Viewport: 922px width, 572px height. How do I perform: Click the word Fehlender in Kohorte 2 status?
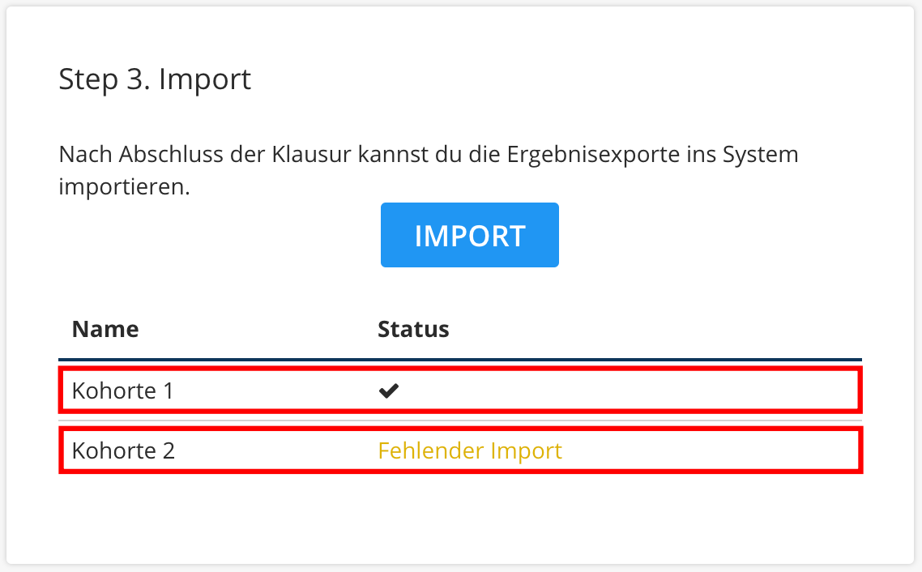pyautogui.click(x=431, y=451)
